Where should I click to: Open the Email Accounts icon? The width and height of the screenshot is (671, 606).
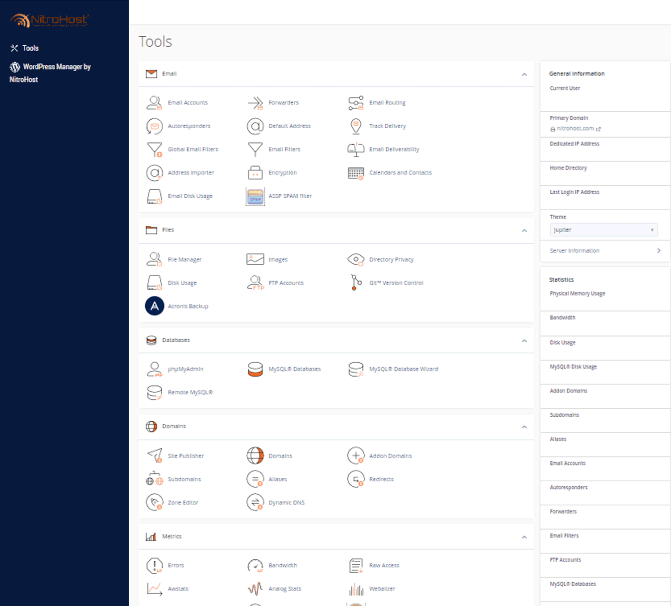click(x=154, y=103)
